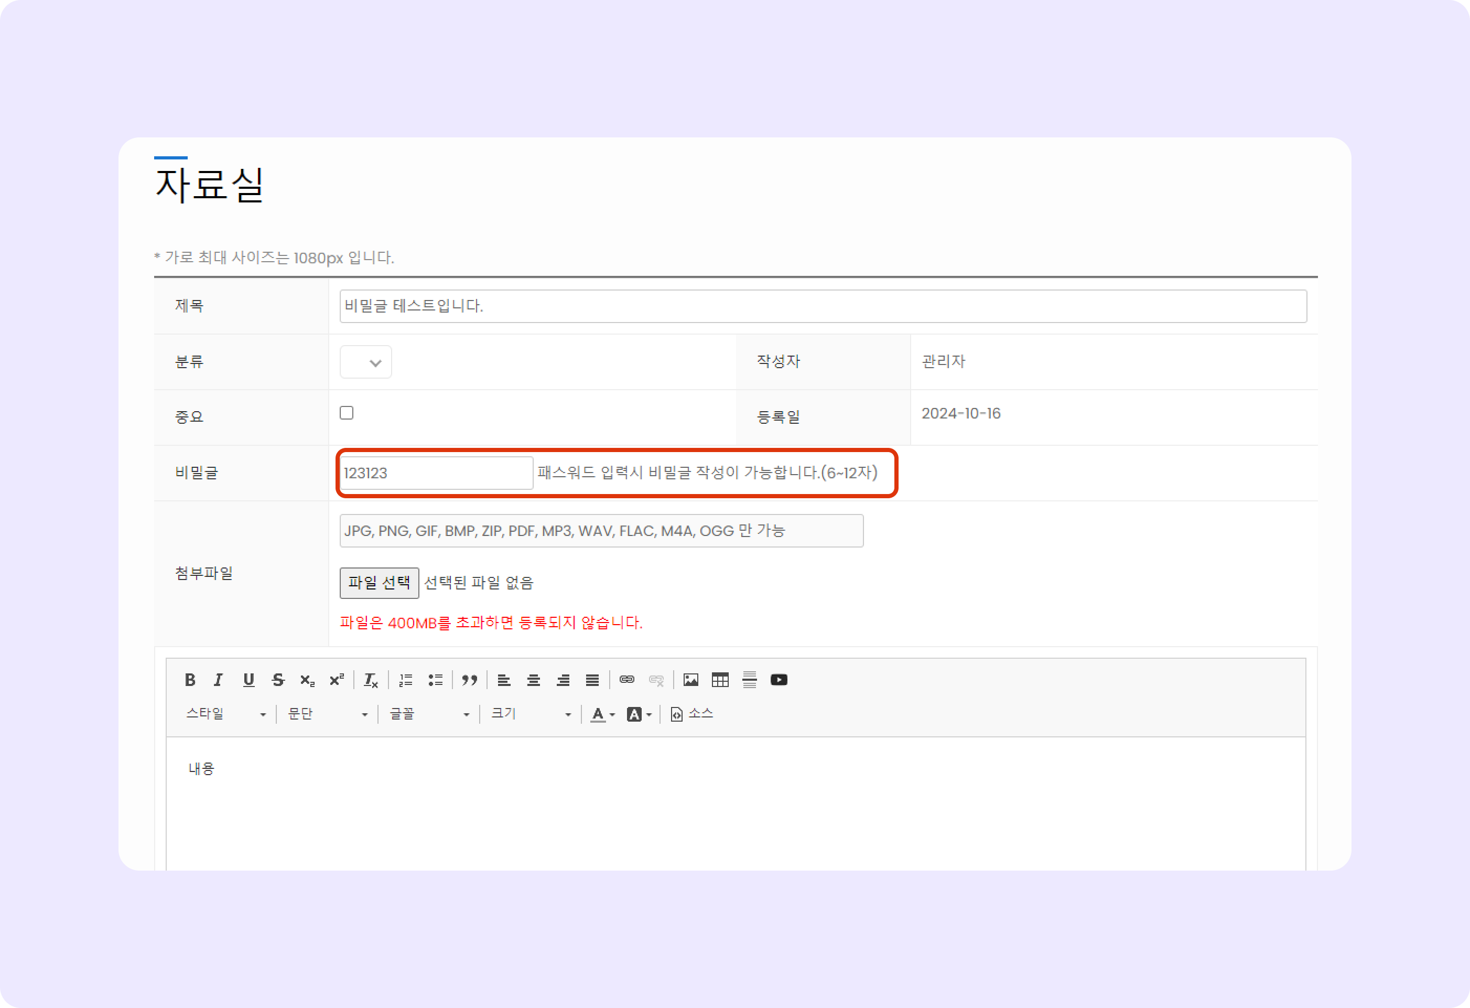Insert a link with chain icon

(x=627, y=679)
